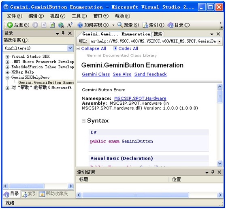Open the active documents list arrow

pos(212,34)
